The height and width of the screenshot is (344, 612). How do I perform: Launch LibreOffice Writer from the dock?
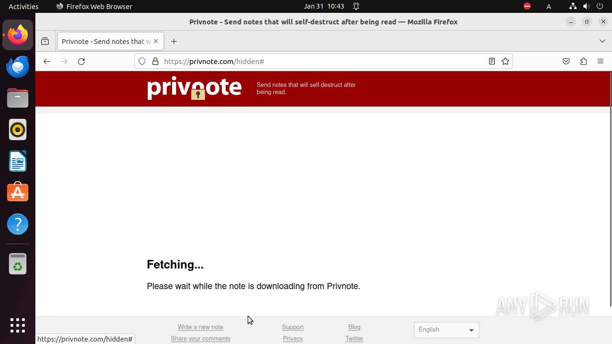18,161
